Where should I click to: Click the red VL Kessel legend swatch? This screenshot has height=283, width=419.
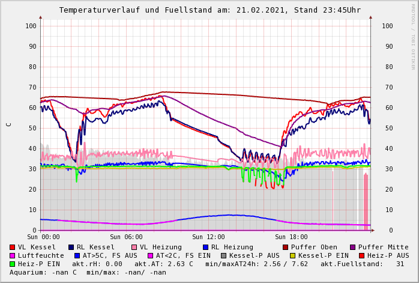pos(13,247)
